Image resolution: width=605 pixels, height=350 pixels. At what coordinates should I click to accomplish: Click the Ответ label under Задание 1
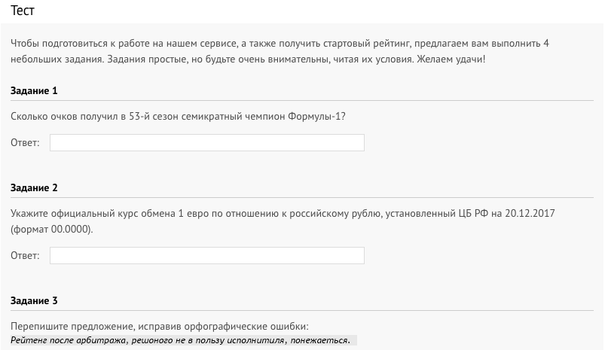(x=25, y=142)
